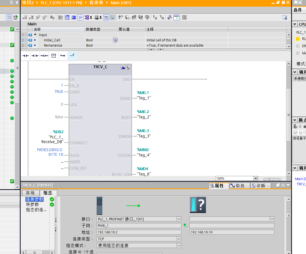Click the %M0.1 operand at DONE output
This screenshot has height=254, width=306.
click(x=143, y=92)
